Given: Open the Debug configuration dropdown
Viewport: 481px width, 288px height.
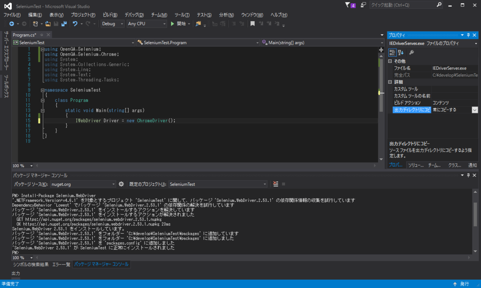Looking at the screenshot, I should pyautogui.click(x=112, y=23).
